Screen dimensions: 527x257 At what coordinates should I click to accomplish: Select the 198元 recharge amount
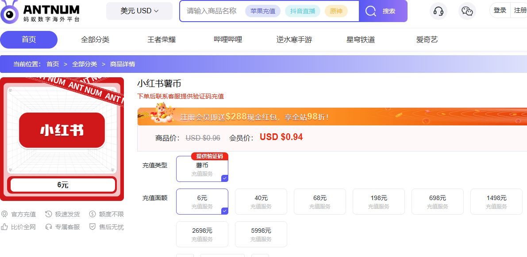click(379, 202)
